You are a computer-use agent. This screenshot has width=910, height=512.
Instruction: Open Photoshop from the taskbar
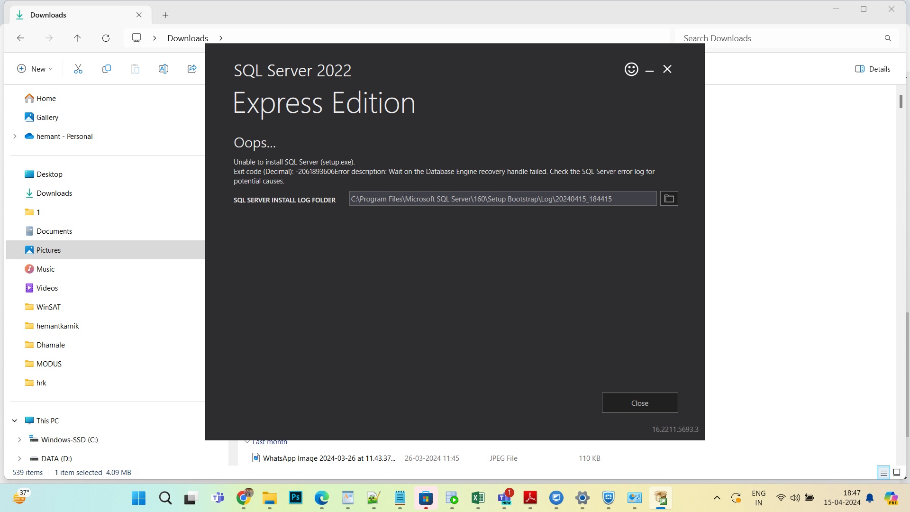coord(296,498)
